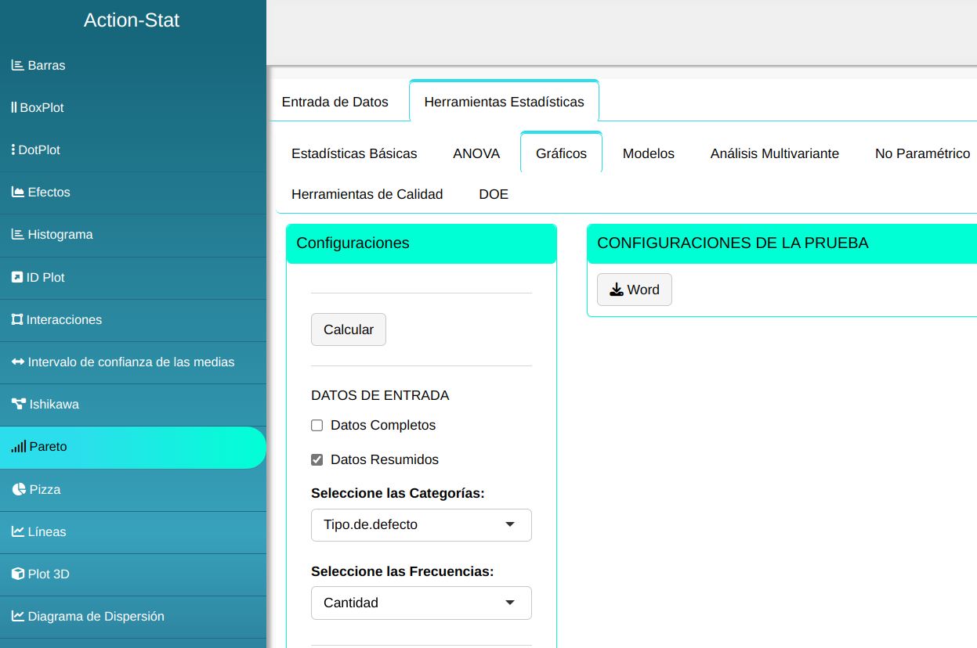Open the ANOVA tab

(x=476, y=153)
